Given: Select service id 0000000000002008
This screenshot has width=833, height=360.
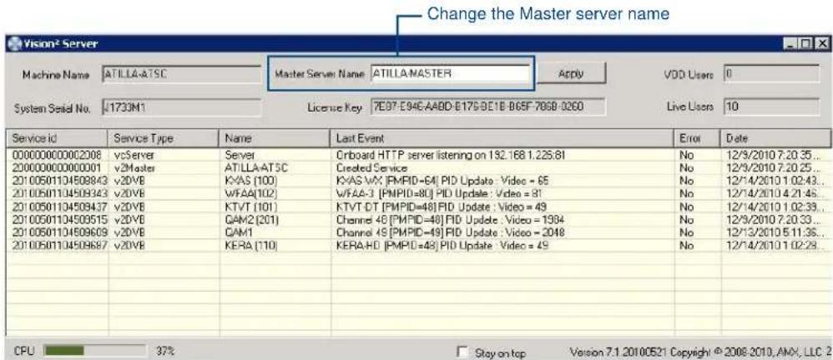Looking at the screenshot, I should [56, 155].
